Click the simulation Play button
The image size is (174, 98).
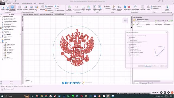pos(71,83)
